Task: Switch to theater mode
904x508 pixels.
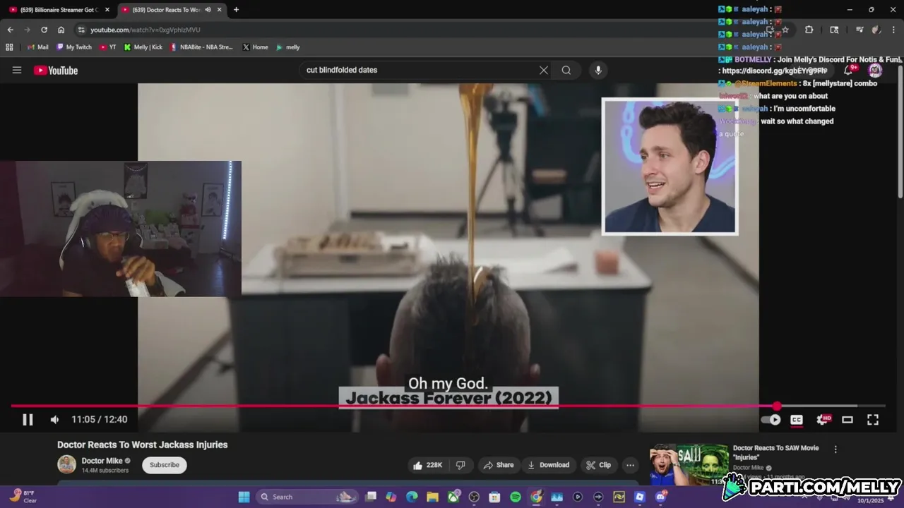Action: click(x=847, y=420)
